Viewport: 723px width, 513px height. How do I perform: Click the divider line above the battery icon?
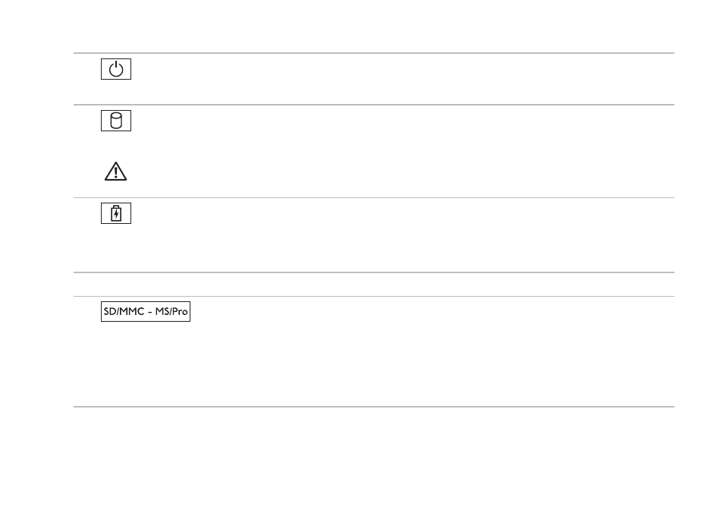click(374, 197)
